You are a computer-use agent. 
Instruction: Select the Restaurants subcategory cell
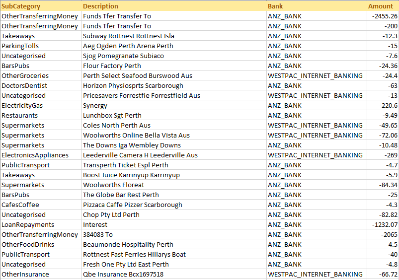pos(41,115)
